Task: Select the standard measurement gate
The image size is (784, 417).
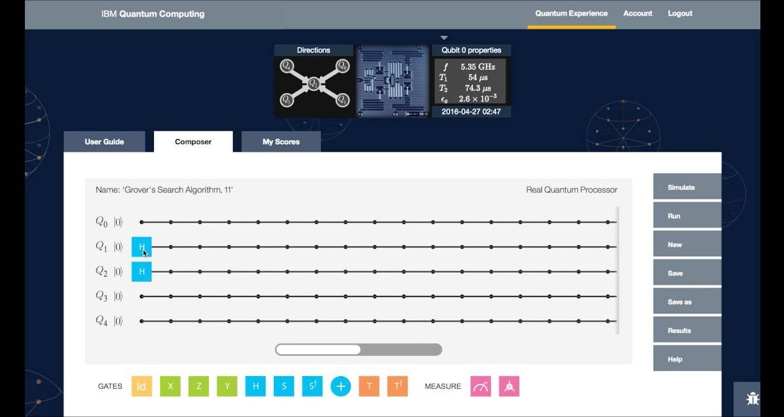Action: pos(481,386)
